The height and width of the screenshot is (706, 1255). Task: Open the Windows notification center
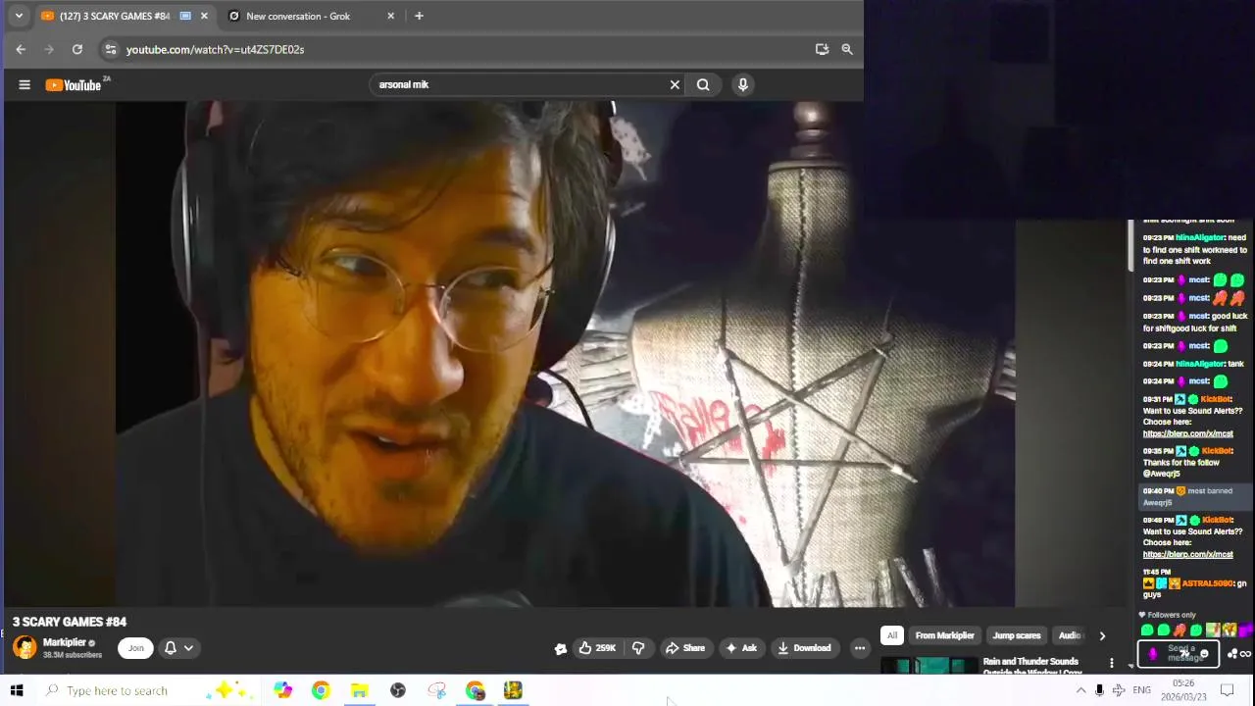[x=1227, y=690]
